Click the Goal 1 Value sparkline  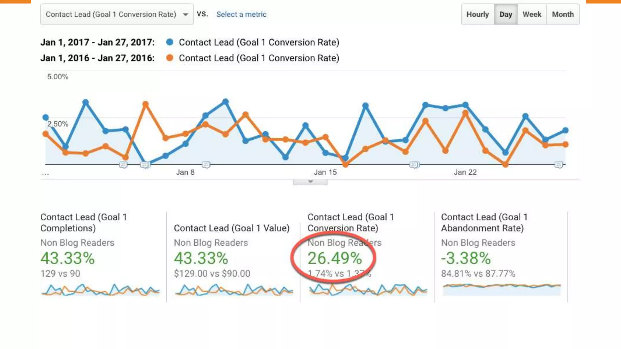pyautogui.click(x=234, y=290)
